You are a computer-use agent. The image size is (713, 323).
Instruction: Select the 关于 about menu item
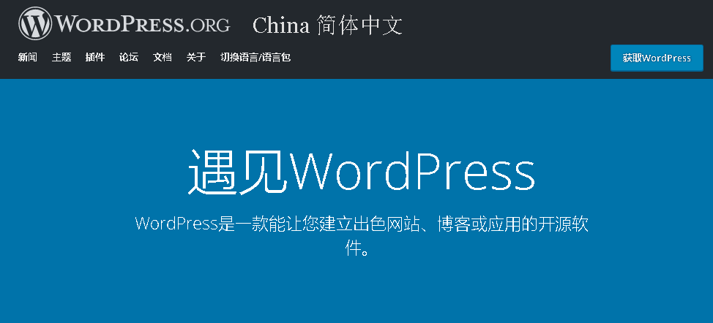pyautogui.click(x=196, y=57)
